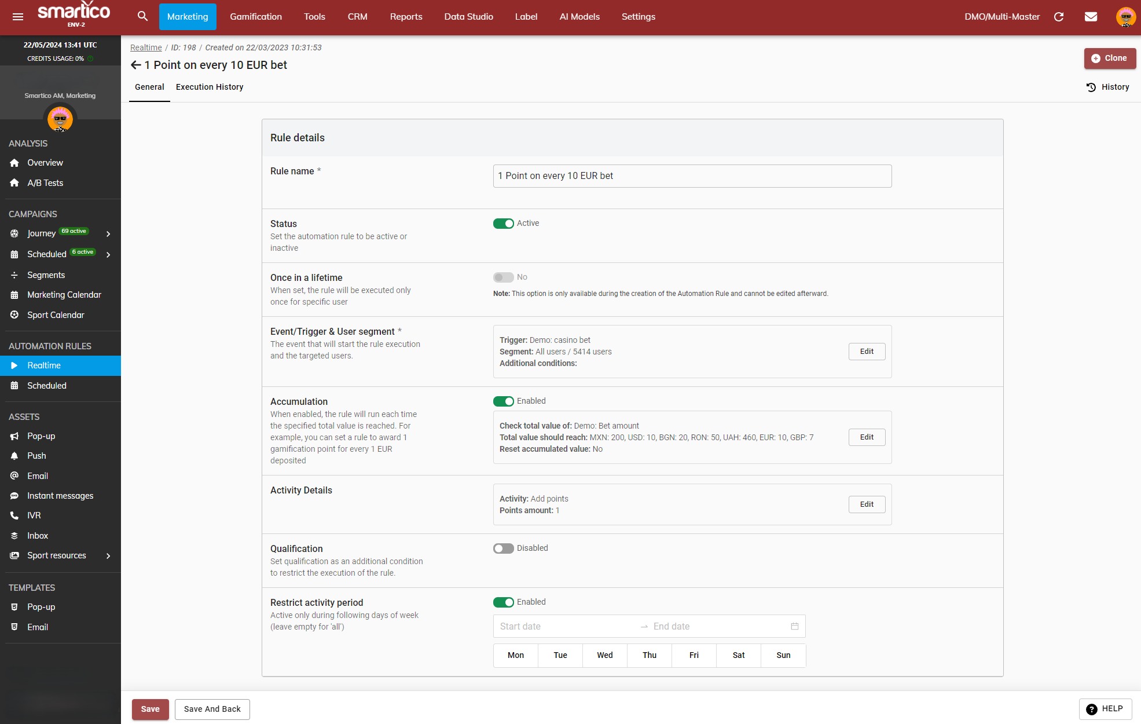Expand the Scheduled campaigns submenu arrow
Image resolution: width=1141 pixels, height=724 pixels.
point(108,254)
